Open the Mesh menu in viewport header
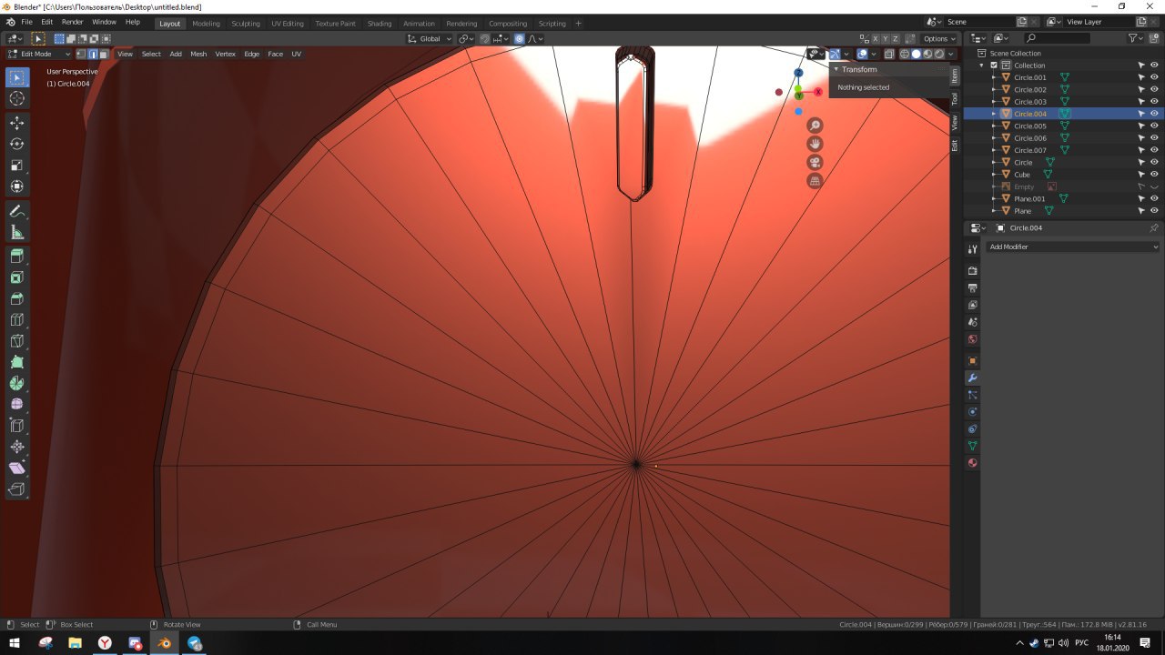The image size is (1165, 655). pyautogui.click(x=198, y=54)
